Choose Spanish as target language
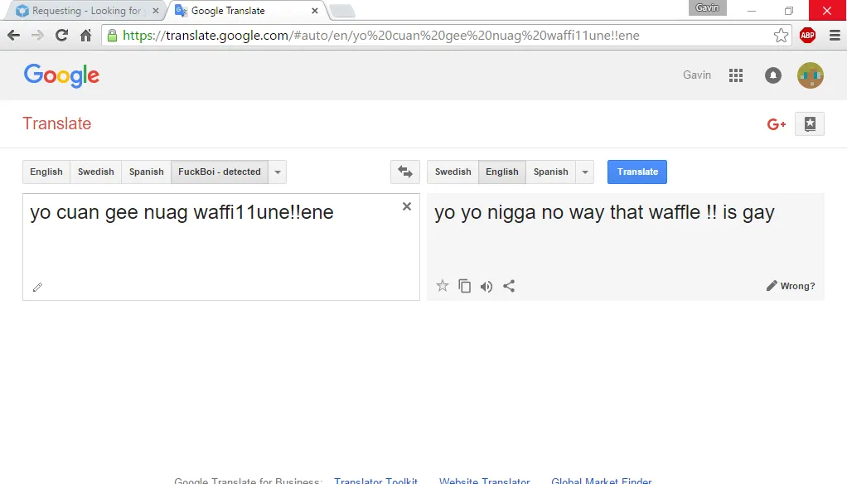This screenshot has width=847, height=484. (x=550, y=172)
